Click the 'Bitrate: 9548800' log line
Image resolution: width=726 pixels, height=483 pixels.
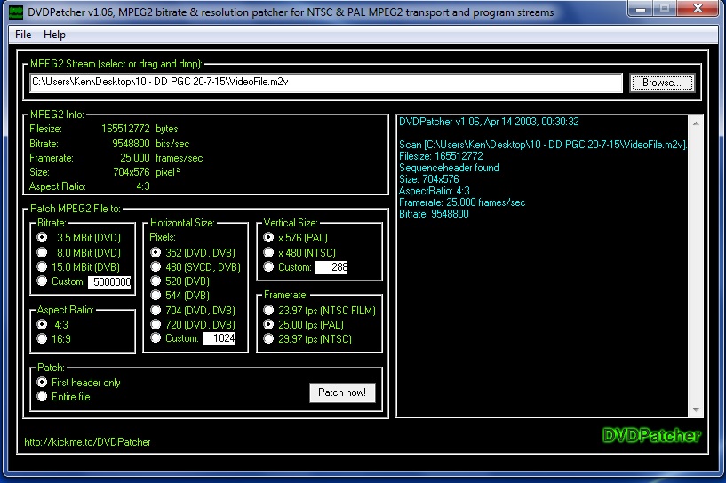pos(434,214)
